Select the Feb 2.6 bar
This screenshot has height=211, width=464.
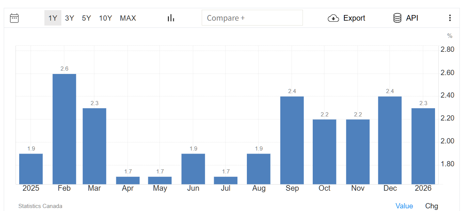[64, 129]
